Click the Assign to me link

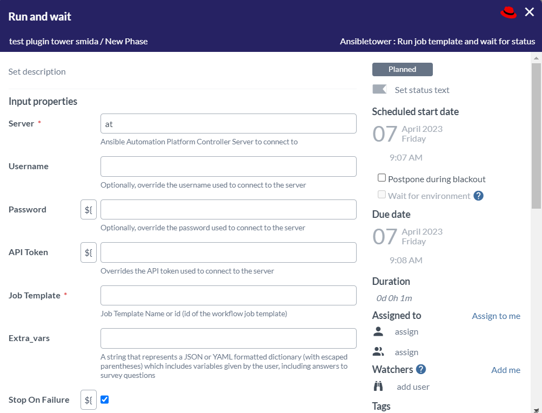point(496,316)
